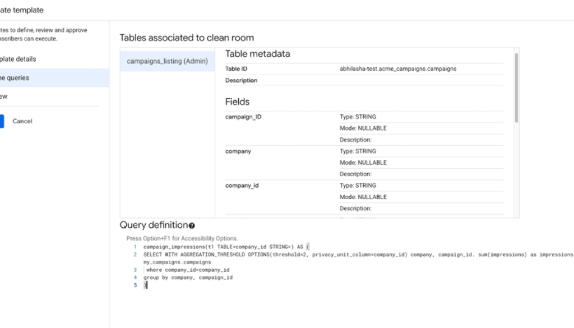The width and height of the screenshot is (574, 328).
Task: Click line number 5 in editor gutter
Action: tap(135, 285)
